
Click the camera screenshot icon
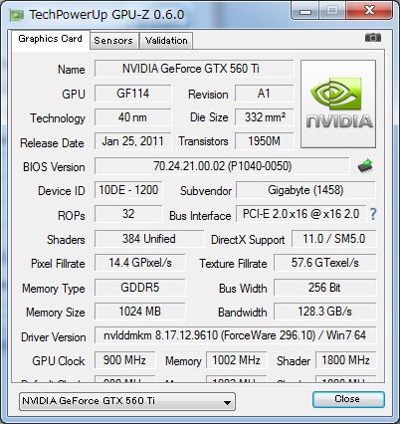(x=373, y=38)
